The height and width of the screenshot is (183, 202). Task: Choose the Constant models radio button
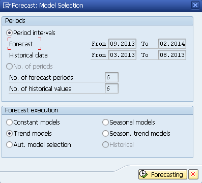coord(9,122)
